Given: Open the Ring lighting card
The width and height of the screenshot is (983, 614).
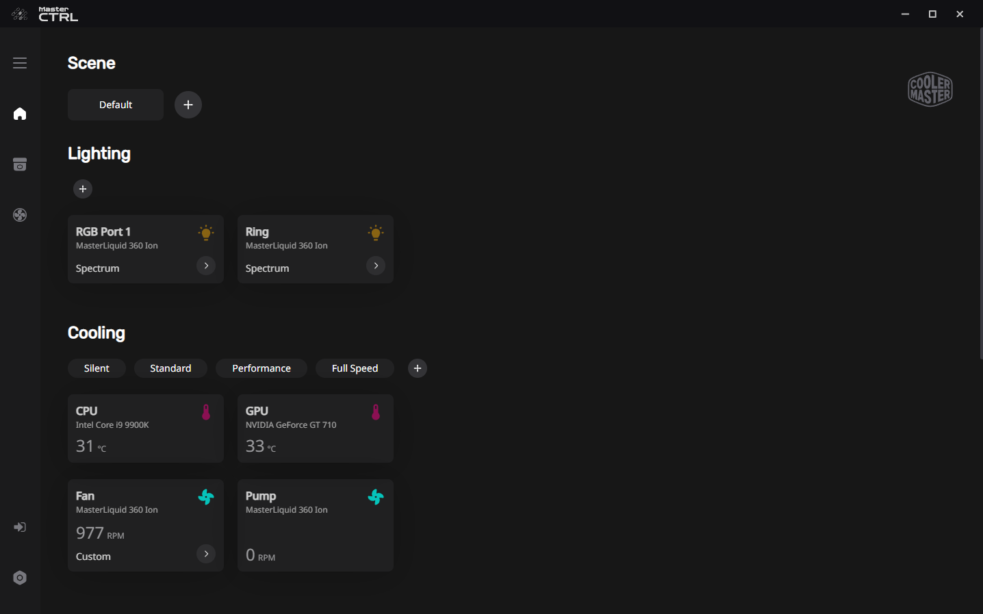Looking at the screenshot, I should (316, 249).
